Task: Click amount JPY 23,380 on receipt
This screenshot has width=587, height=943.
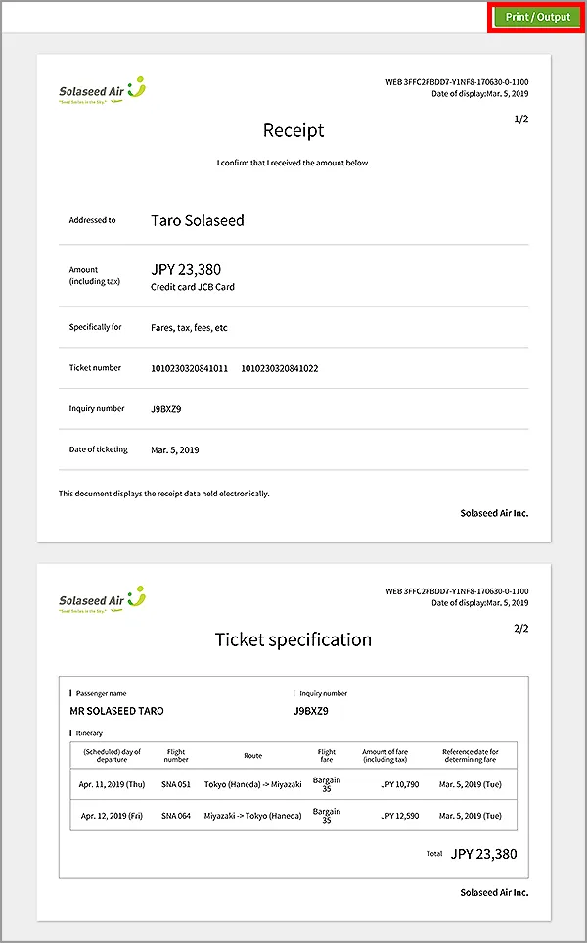Action: pos(186,269)
